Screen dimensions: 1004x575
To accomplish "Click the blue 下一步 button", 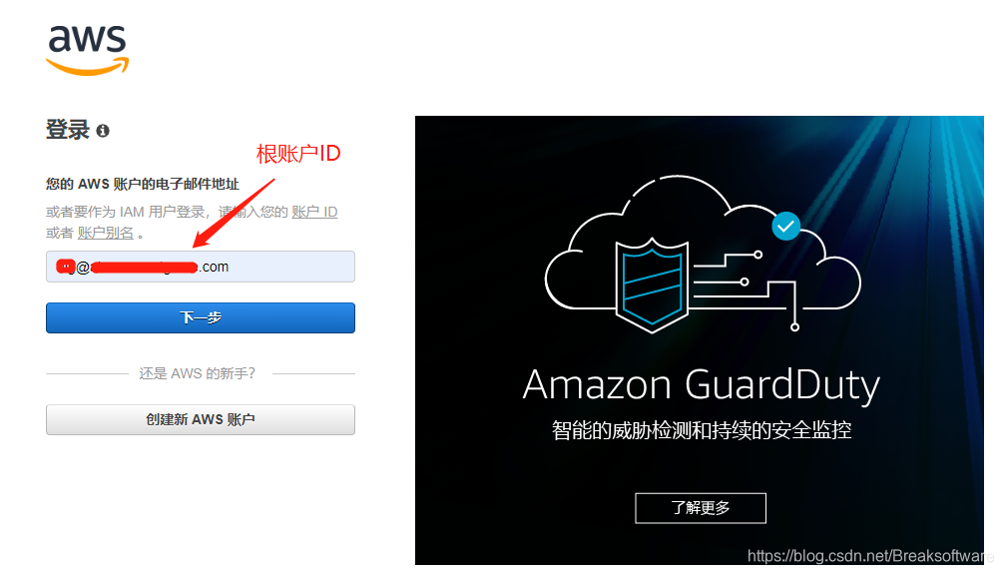I will tap(201, 317).
